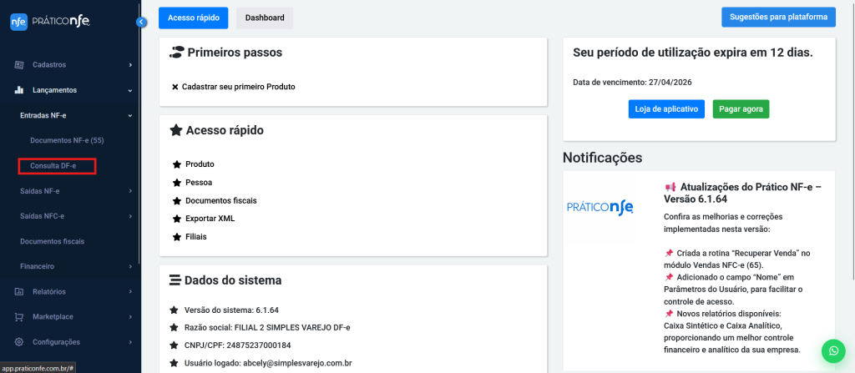Click the Lançamentos bar chart icon
Screen dimensions: 855x373
click(18, 90)
